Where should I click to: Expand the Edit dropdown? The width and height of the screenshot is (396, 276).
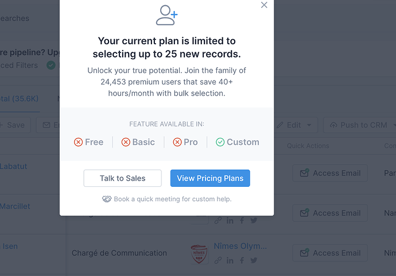(296, 125)
